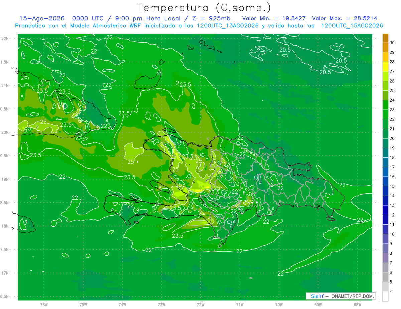Click the '73W' longitude axis label
401x309 pixels.
tap(161, 305)
